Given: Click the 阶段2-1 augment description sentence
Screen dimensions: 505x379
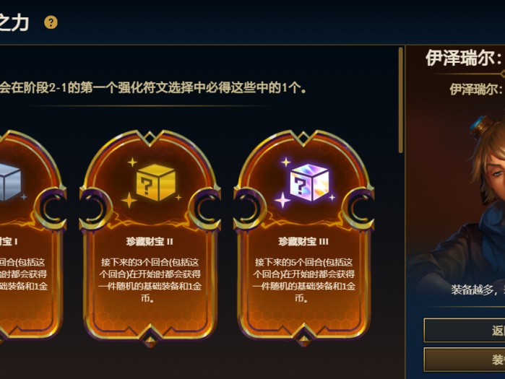Looking at the screenshot, I should 153,87.
